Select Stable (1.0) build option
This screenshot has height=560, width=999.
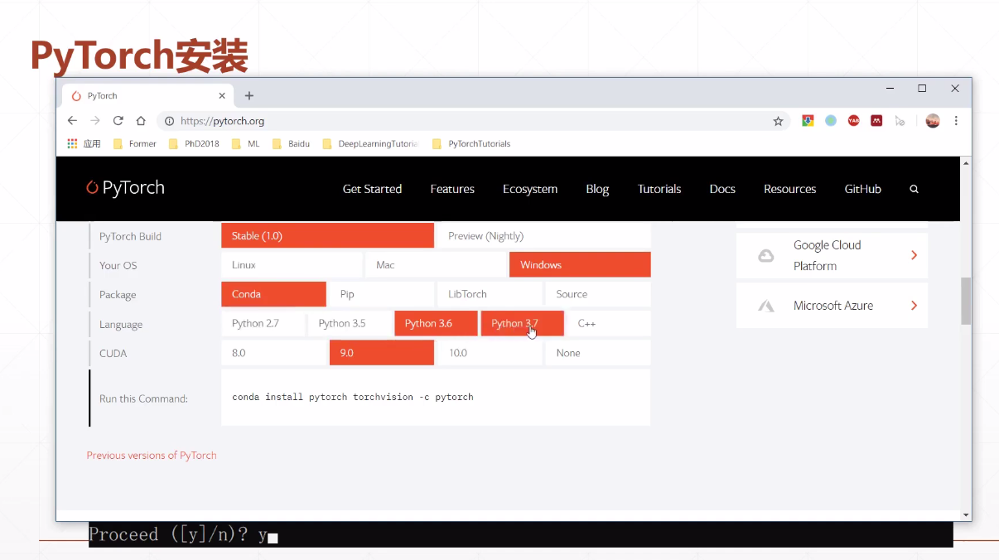coord(327,235)
